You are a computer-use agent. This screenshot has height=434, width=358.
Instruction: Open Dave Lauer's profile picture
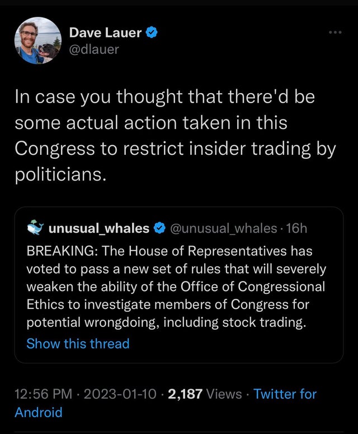pyautogui.click(x=38, y=41)
